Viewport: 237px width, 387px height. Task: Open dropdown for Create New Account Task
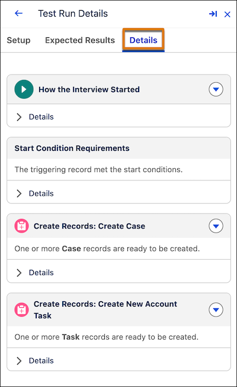click(x=216, y=309)
